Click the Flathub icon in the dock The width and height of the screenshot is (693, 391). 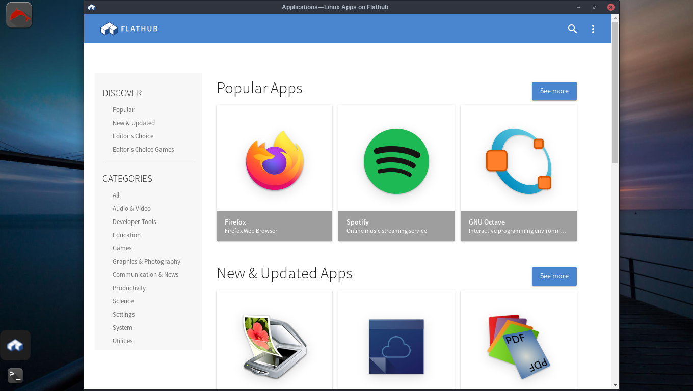[15, 346]
